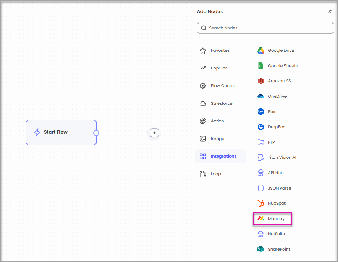Click the Google Drive logo icon
This screenshot has height=262, width=338.
point(261,50)
